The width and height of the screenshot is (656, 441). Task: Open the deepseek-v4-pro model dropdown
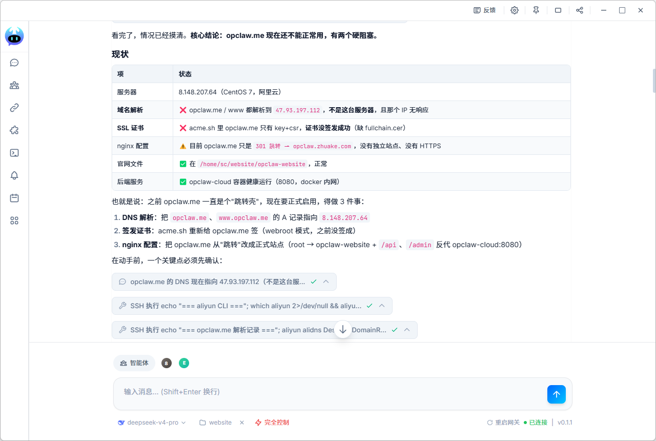pyautogui.click(x=152, y=423)
